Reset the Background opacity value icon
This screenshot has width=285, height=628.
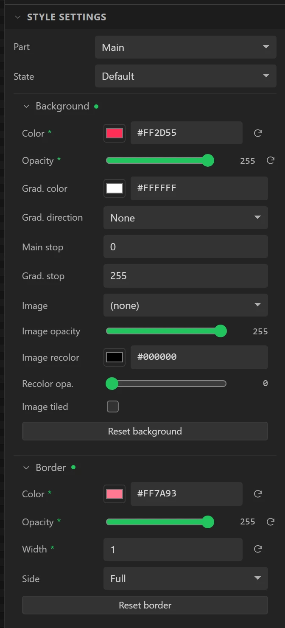pos(270,160)
